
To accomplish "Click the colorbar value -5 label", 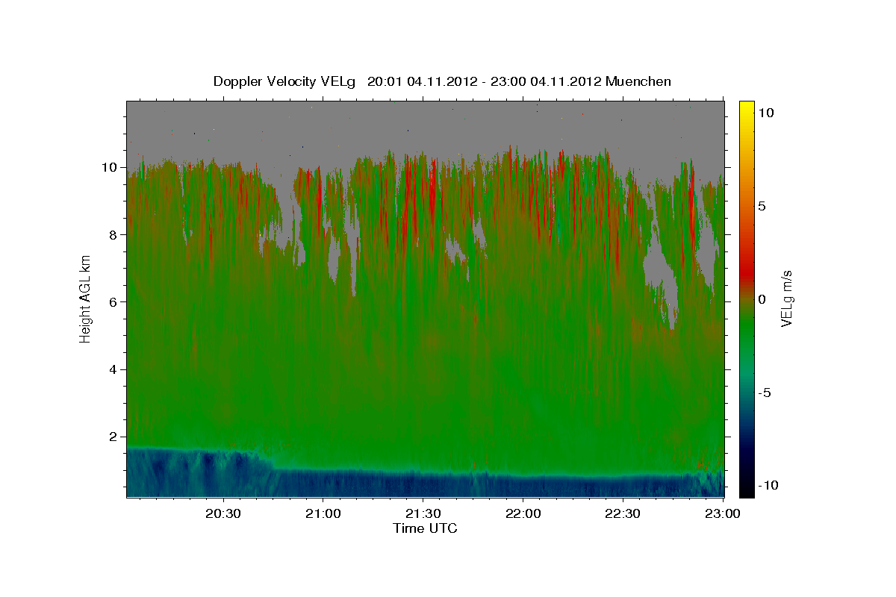I will point(765,392).
